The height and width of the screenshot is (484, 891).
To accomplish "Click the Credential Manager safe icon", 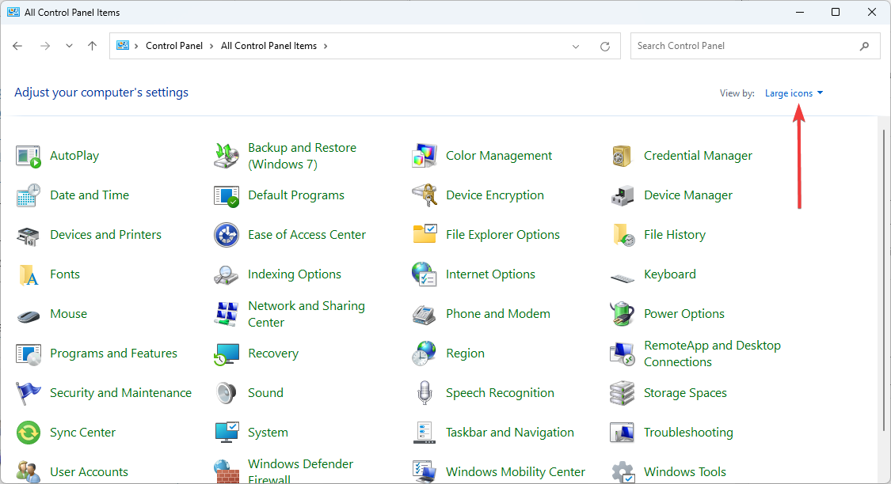I will 622,156.
